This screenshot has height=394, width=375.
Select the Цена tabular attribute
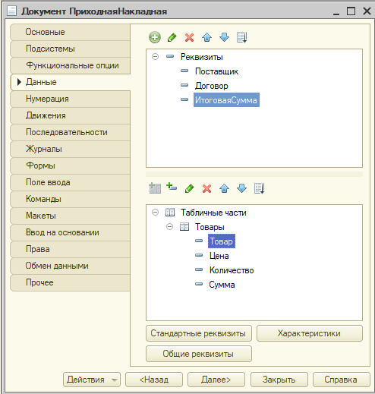tap(219, 256)
